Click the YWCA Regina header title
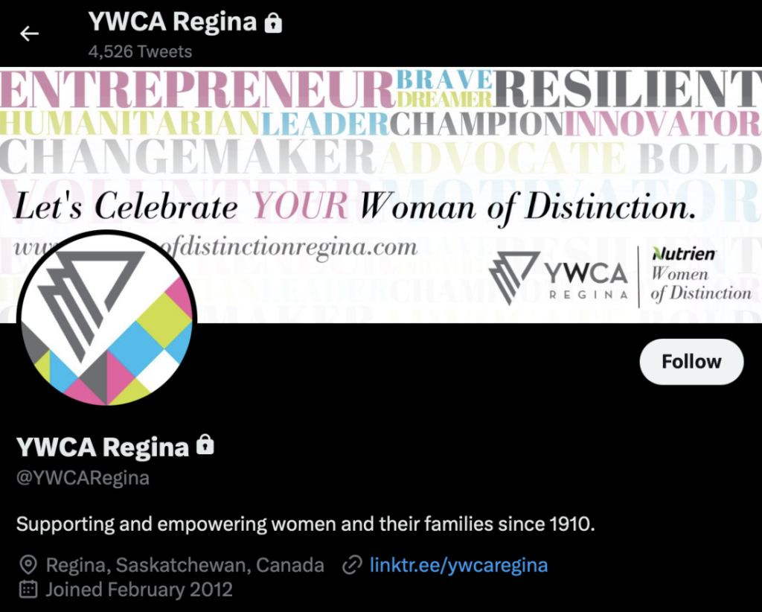 (x=173, y=22)
